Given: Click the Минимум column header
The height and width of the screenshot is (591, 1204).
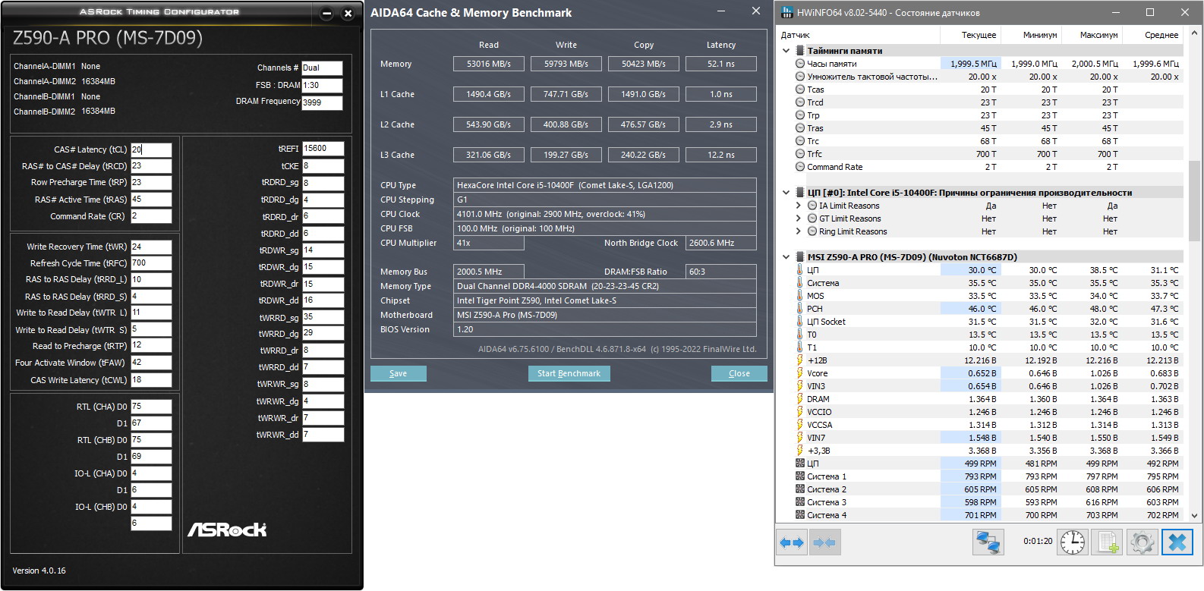Looking at the screenshot, I should pos(1031,35).
